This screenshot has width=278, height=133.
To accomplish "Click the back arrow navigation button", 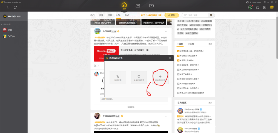I will (8, 7).
